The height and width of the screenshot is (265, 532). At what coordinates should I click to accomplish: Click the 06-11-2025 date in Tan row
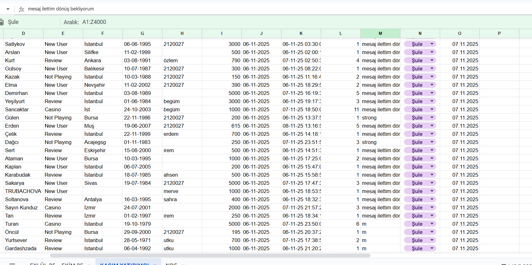[261, 216]
